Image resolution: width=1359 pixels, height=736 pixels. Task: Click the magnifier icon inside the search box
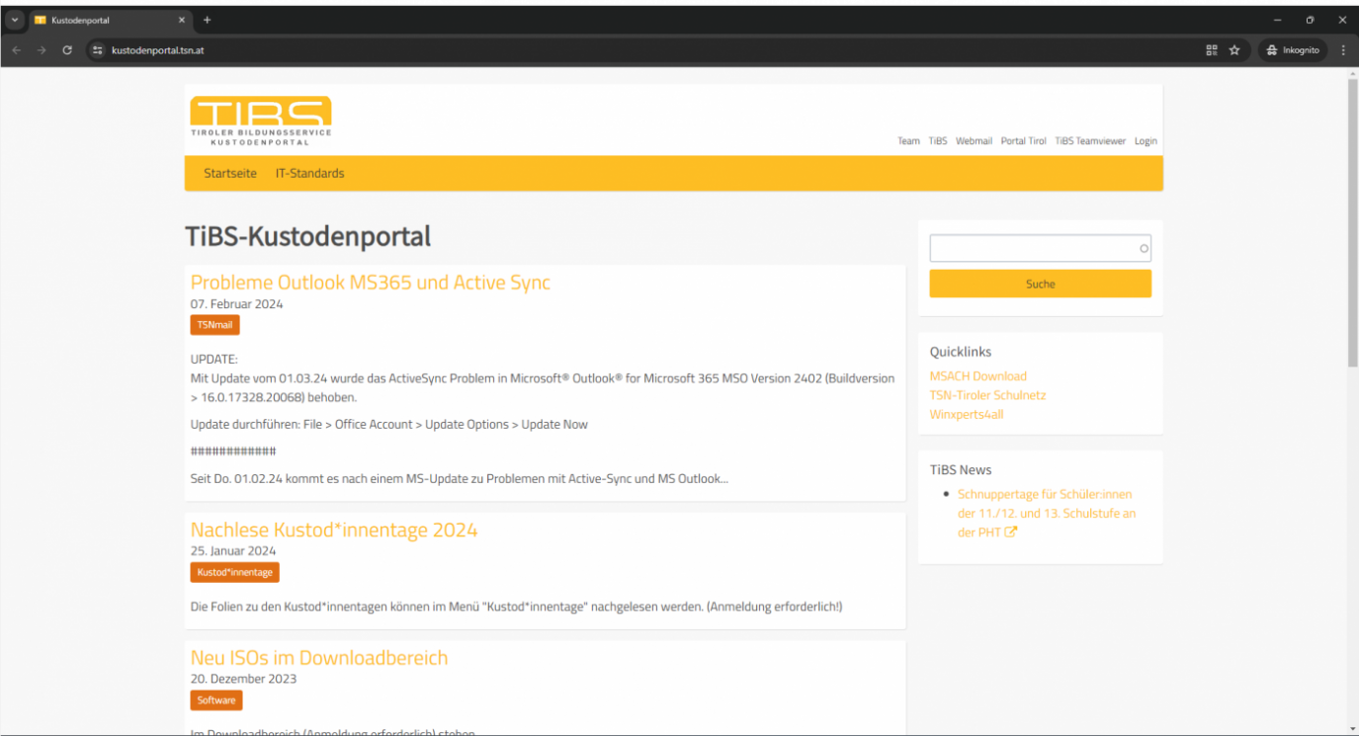pyautogui.click(x=1142, y=248)
